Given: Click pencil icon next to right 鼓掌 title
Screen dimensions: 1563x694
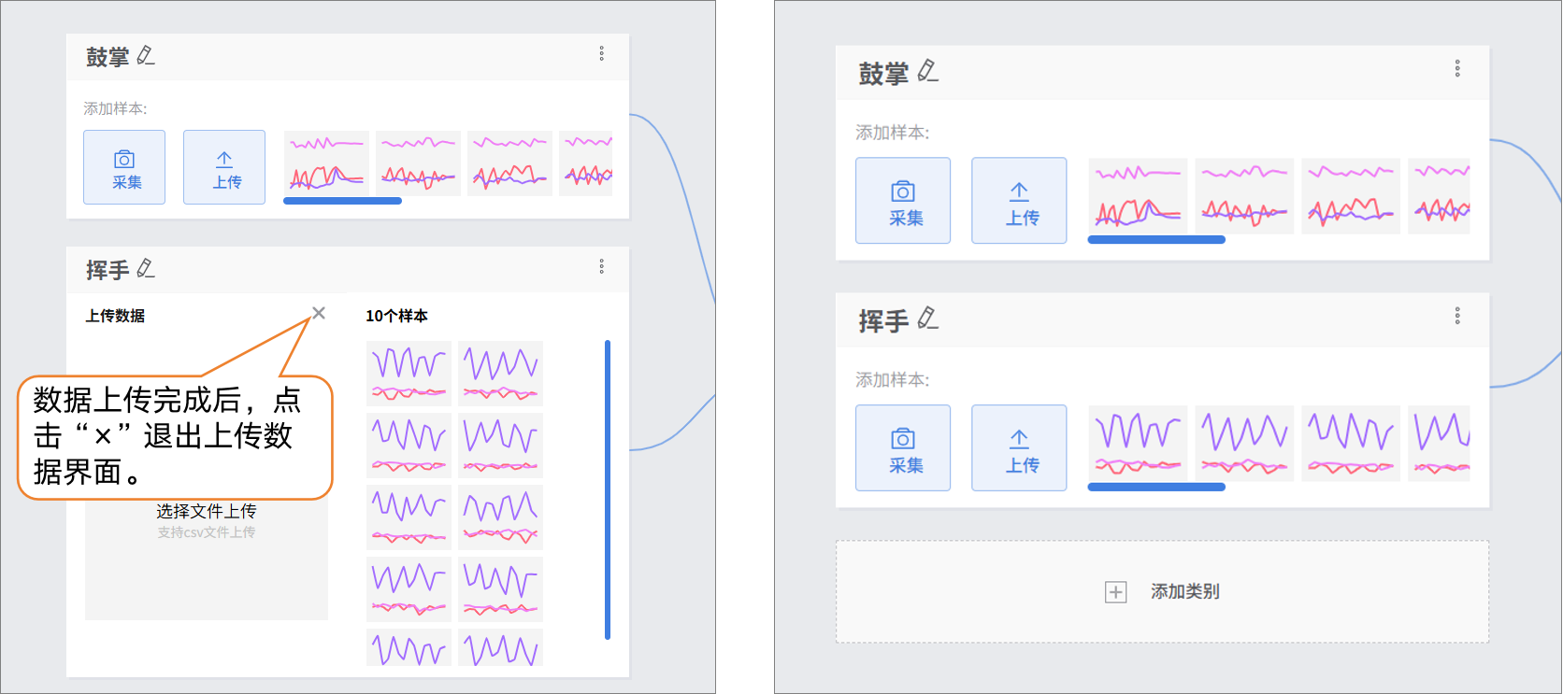Looking at the screenshot, I should coord(927,71).
